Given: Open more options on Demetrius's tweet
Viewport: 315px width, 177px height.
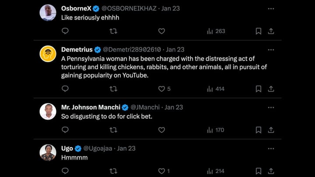Looking at the screenshot, I should click(271, 49).
